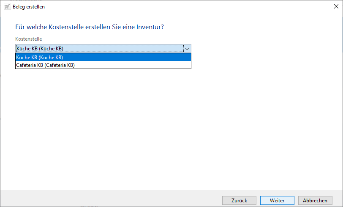Viewport: 343px width, 207px height.
Task: Continue with the Weiter button
Action: click(277, 200)
